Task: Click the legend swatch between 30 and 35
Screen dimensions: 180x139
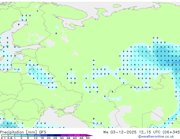Action: pos(64,135)
